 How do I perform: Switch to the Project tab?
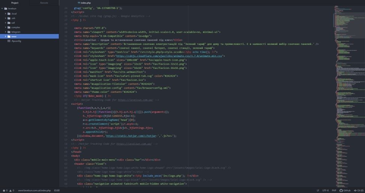[x=15, y=3]
